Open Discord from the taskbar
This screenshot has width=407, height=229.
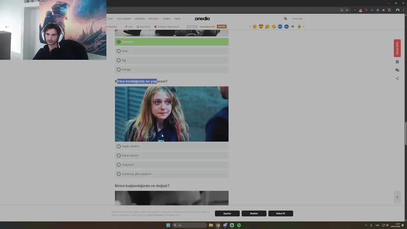(225, 225)
